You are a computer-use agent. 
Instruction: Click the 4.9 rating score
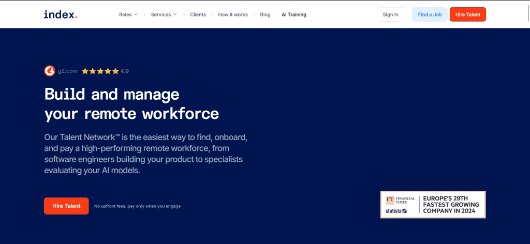click(125, 71)
